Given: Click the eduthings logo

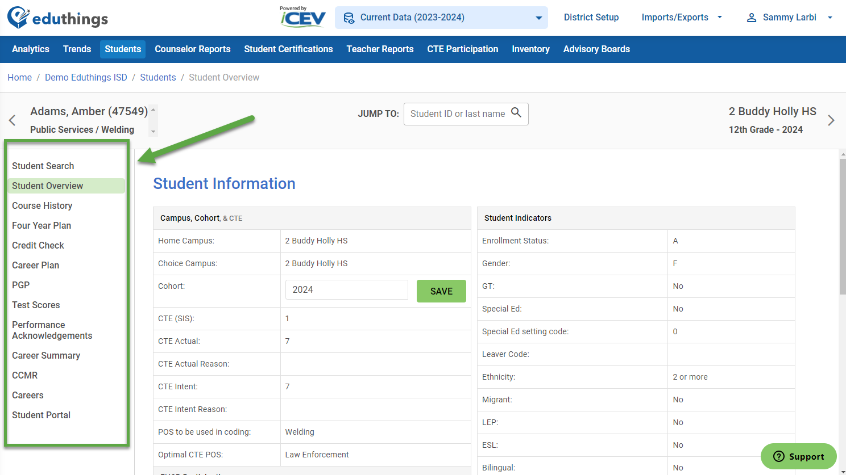Looking at the screenshot, I should click(57, 18).
